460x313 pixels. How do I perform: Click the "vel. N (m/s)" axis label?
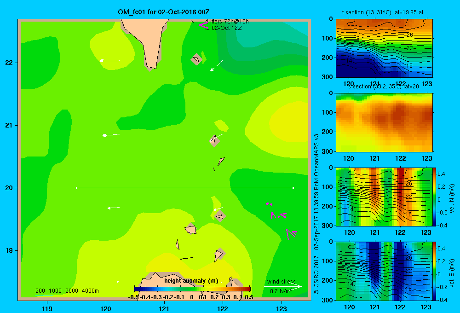click(452, 198)
